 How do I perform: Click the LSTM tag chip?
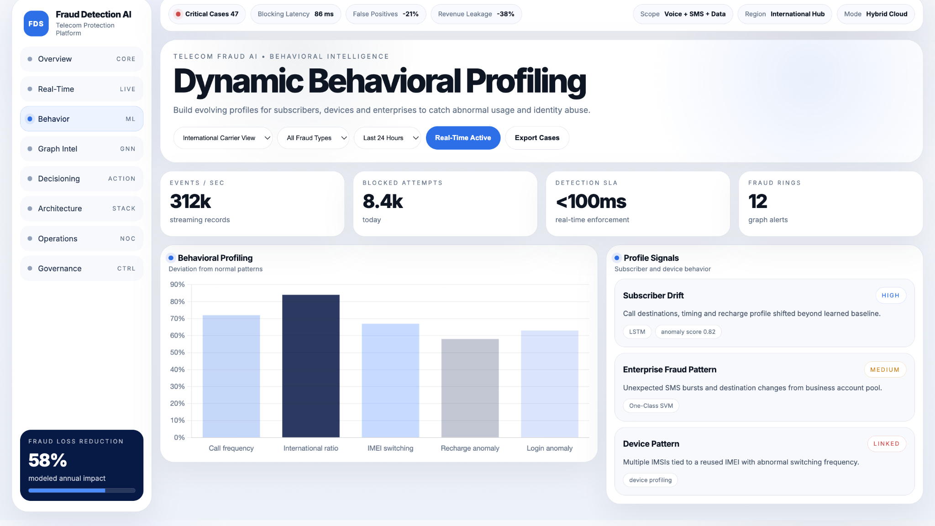click(x=637, y=332)
